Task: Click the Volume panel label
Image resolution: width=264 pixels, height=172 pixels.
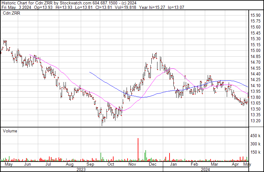Action: point(10,131)
